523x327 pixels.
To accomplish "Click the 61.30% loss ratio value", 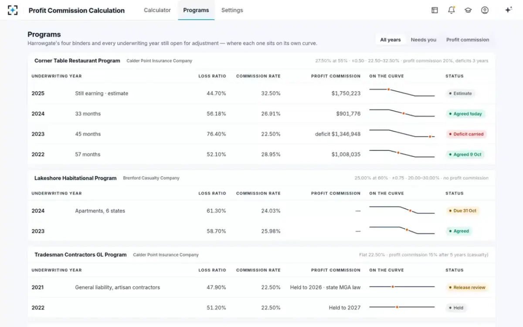I will pos(216,211).
